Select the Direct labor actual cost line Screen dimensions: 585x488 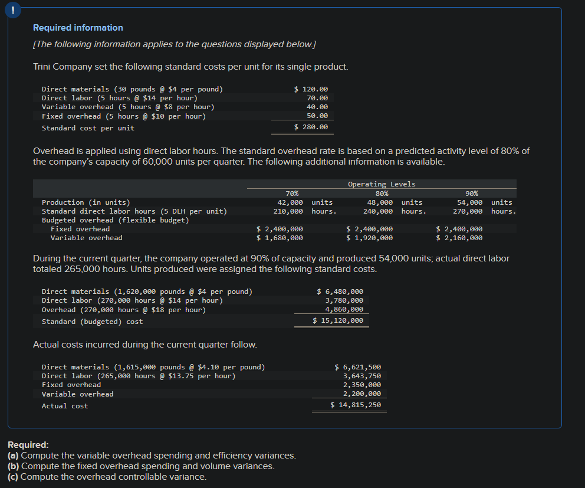[149, 375]
